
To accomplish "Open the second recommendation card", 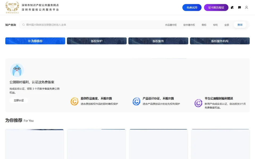I will click(96, 144).
